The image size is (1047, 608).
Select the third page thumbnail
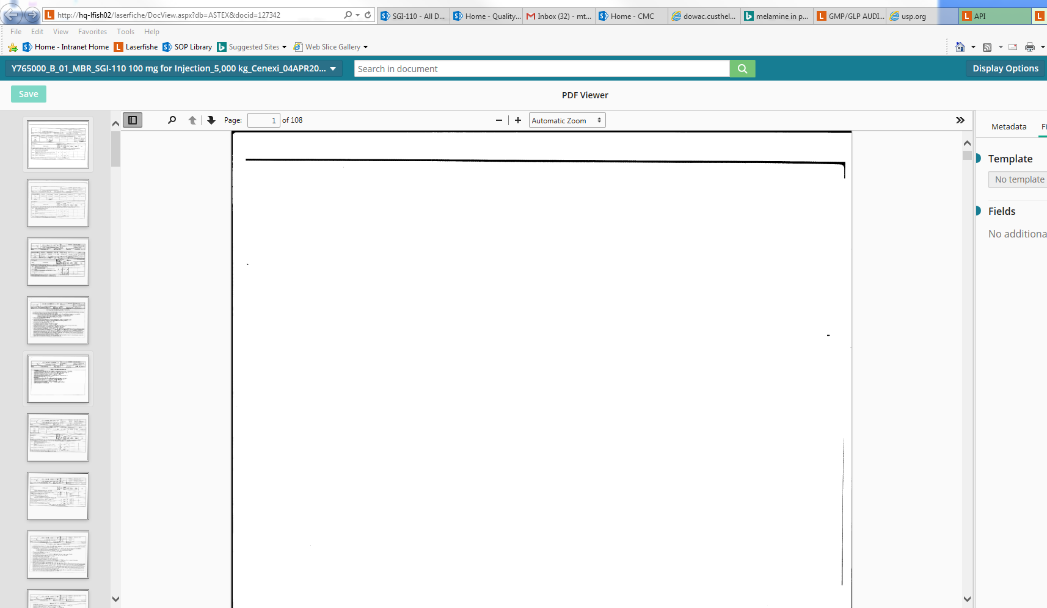tap(58, 261)
